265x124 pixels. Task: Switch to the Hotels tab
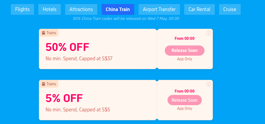pyautogui.click(x=49, y=9)
